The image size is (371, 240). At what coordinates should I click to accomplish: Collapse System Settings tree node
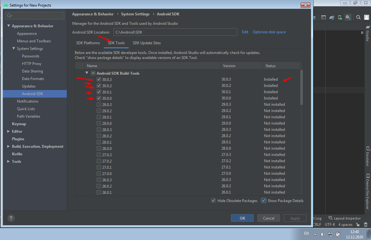[13, 49]
